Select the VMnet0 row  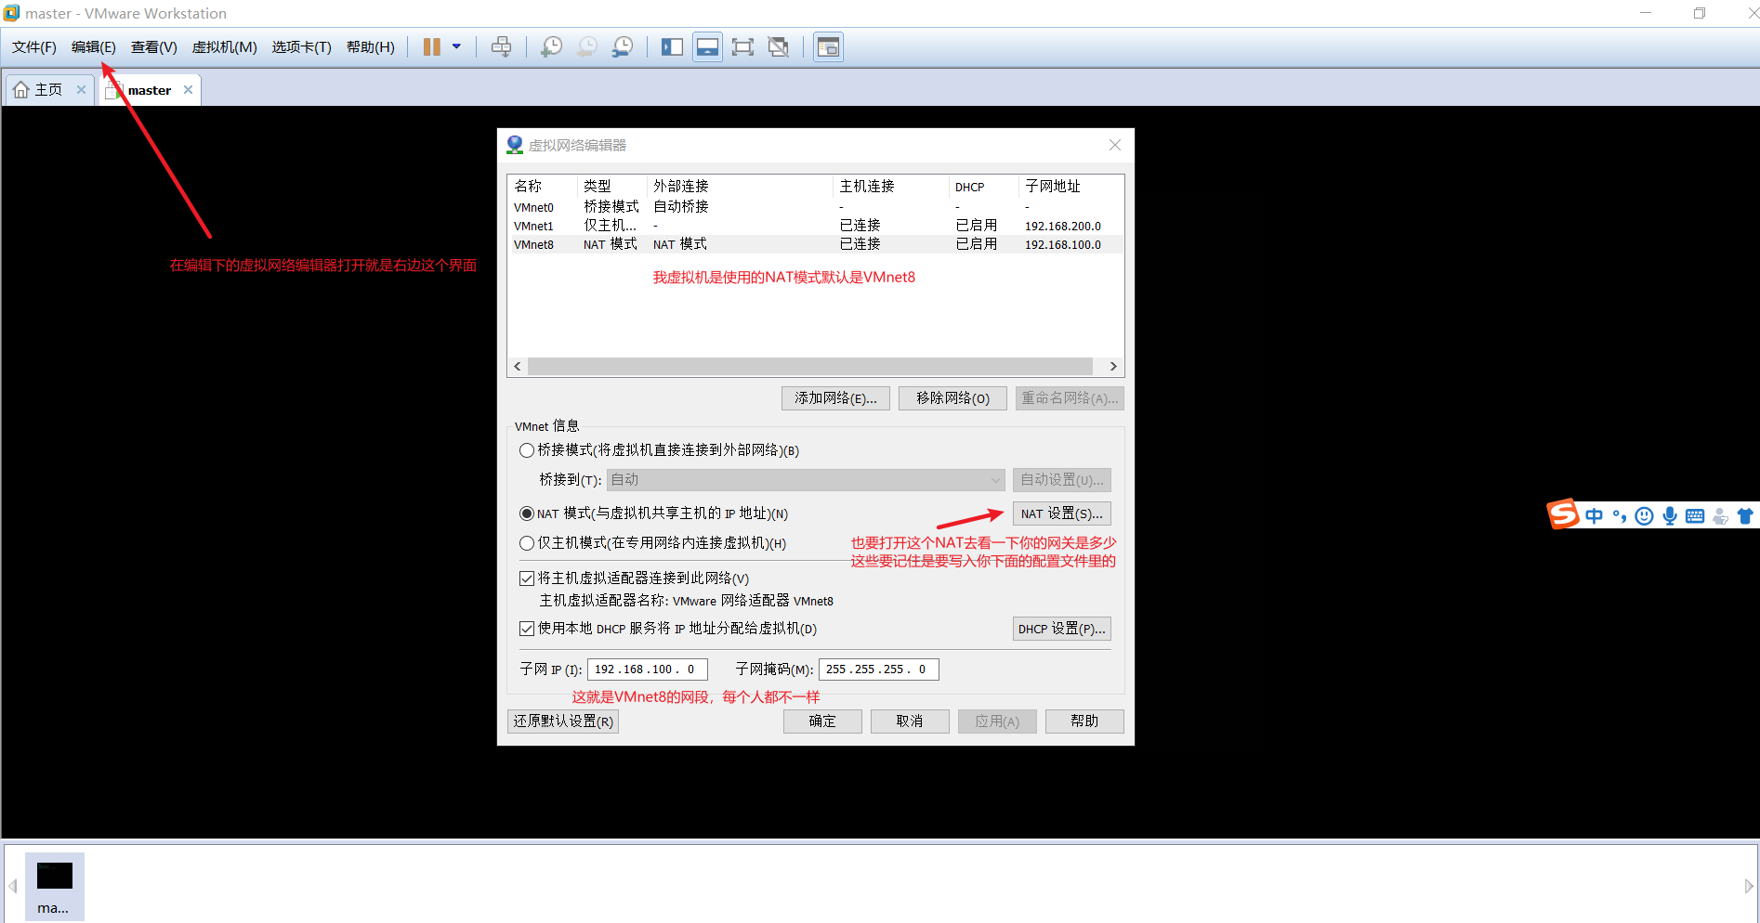[x=815, y=207]
